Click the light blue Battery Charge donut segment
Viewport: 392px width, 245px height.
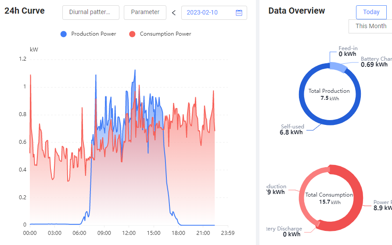pyautogui.click(x=338, y=67)
